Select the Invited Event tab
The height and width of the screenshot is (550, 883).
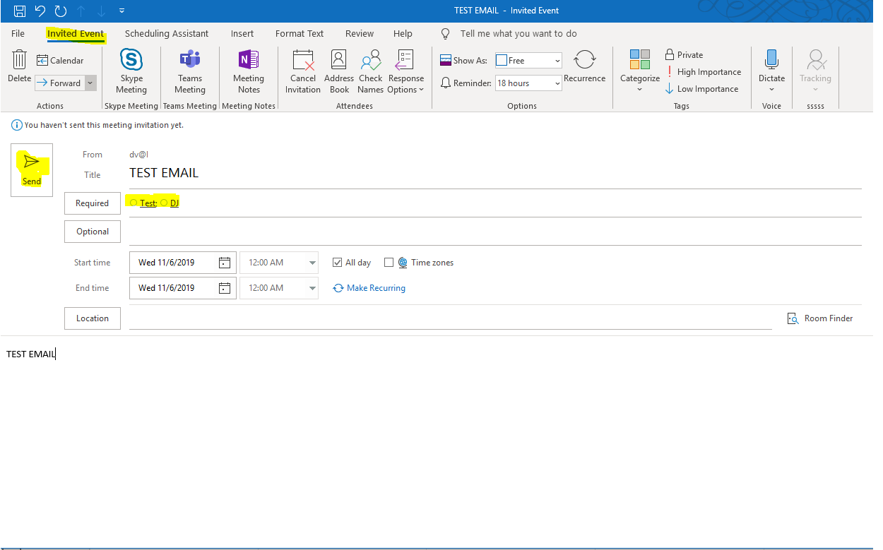(x=76, y=33)
